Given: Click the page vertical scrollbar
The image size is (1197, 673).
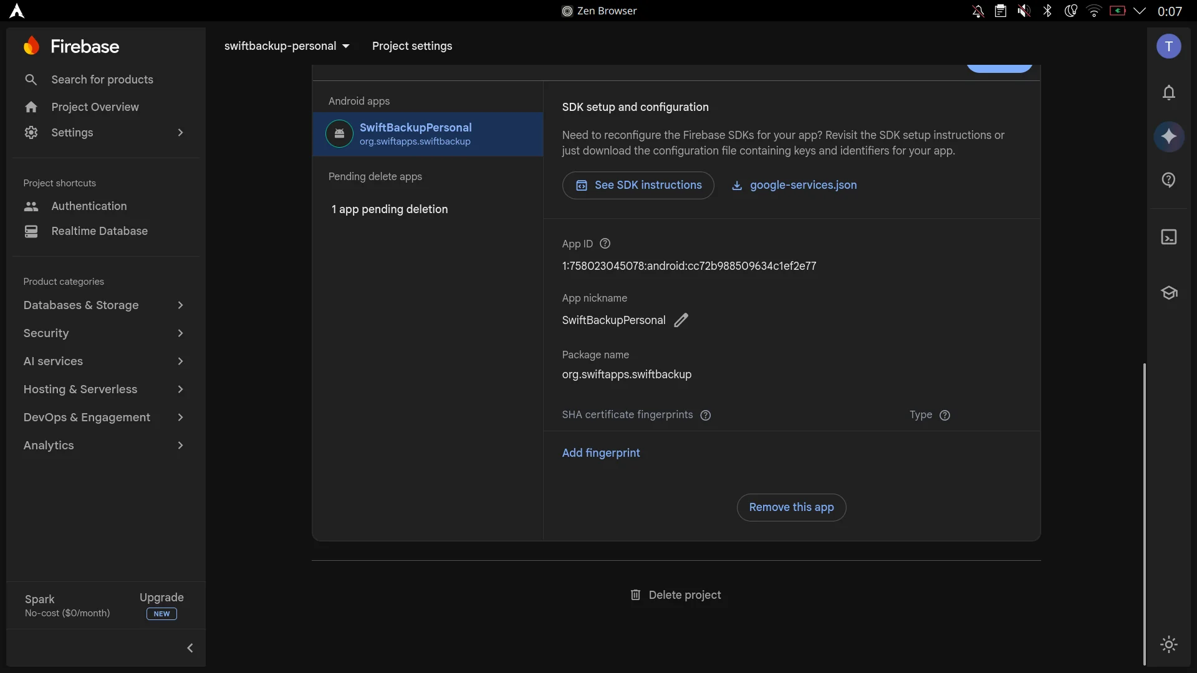Looking at the screenshot, I should 1145,514.
